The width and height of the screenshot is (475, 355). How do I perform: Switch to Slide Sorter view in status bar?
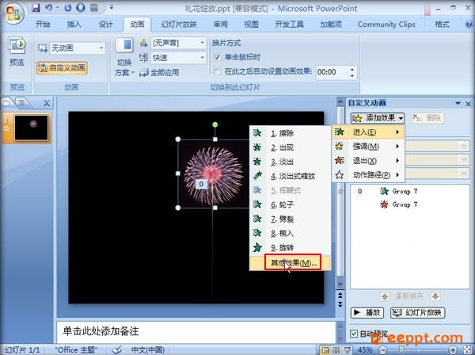coord(336,350)
